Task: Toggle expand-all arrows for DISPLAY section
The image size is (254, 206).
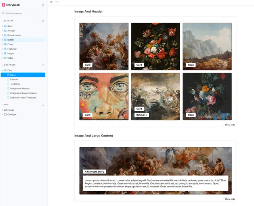Action: 43,21
